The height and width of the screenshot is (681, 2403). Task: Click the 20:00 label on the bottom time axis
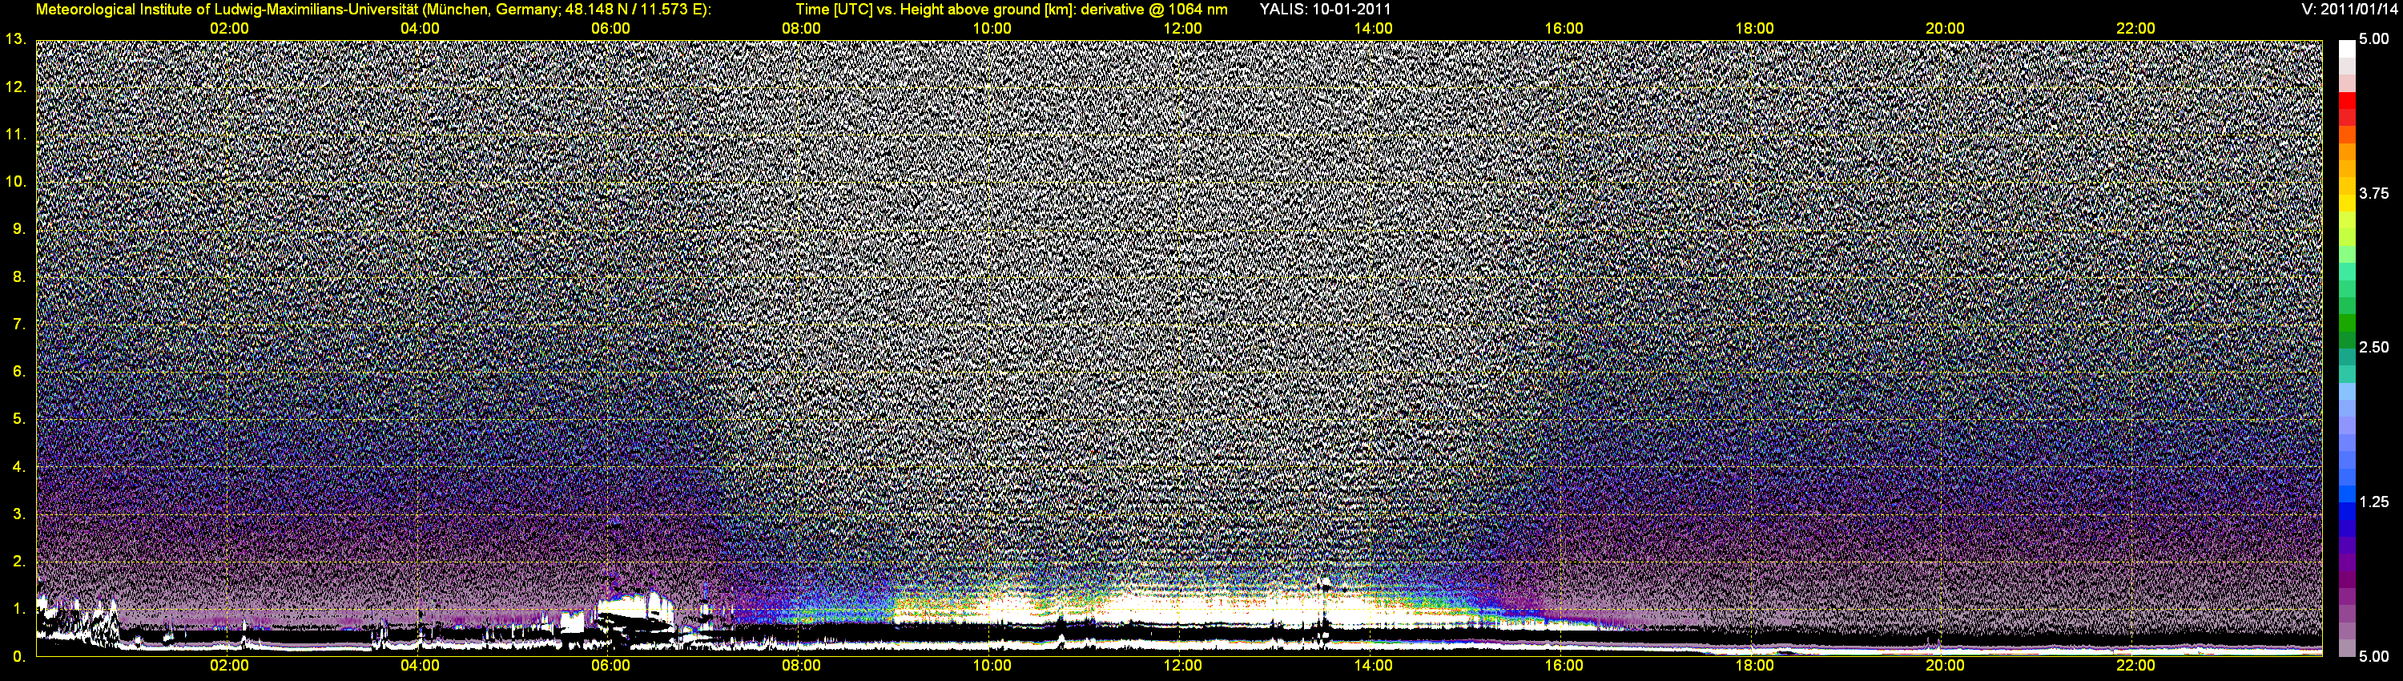[1945, 666]
